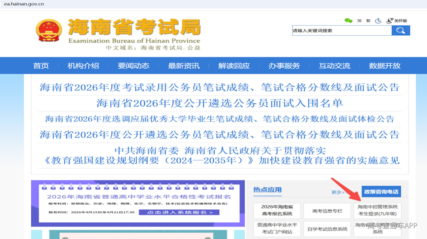Switch to traditional Chinese 繁
This screenshot has width=427, height=239.
(368, 21)
